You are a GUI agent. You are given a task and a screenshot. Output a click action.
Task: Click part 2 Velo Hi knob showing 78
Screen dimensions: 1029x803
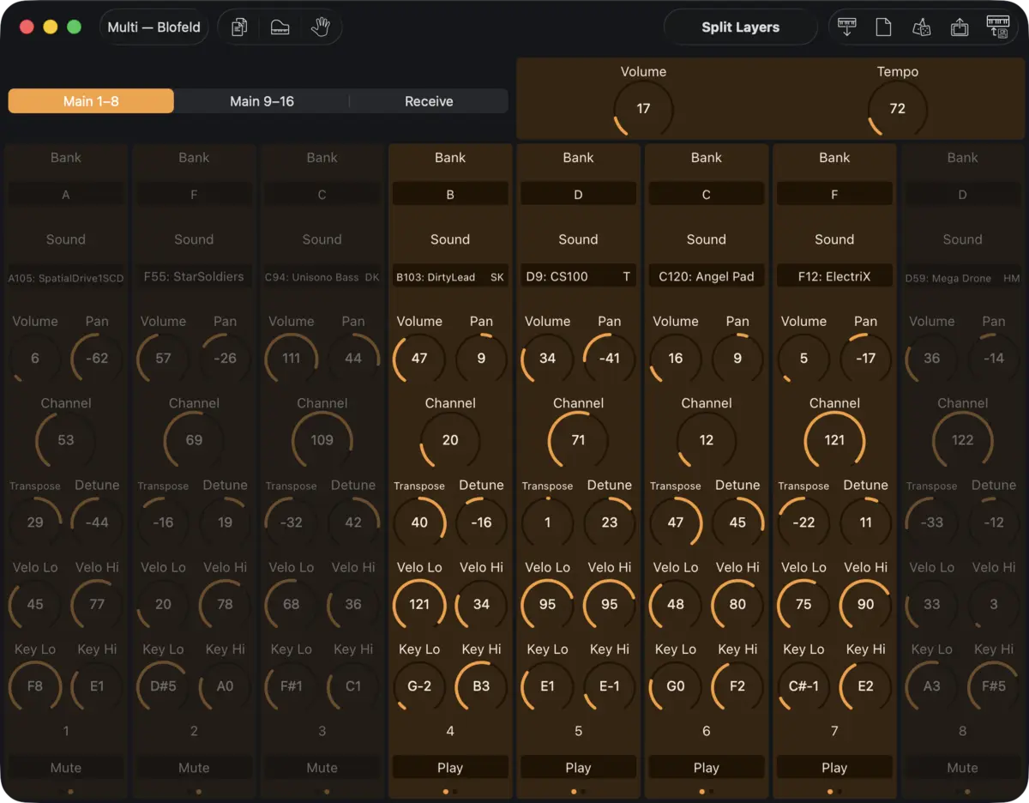(225, 604)
